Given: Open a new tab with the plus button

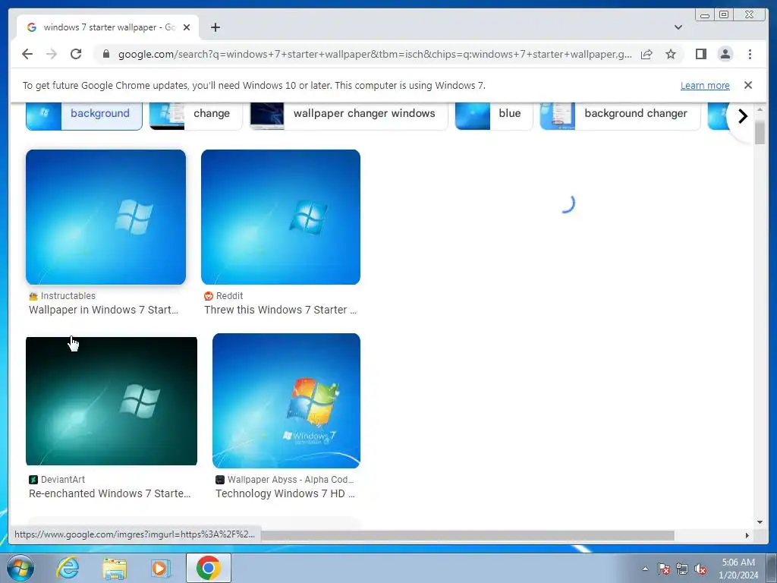Looking at the screenshot, I should [215, 27].
